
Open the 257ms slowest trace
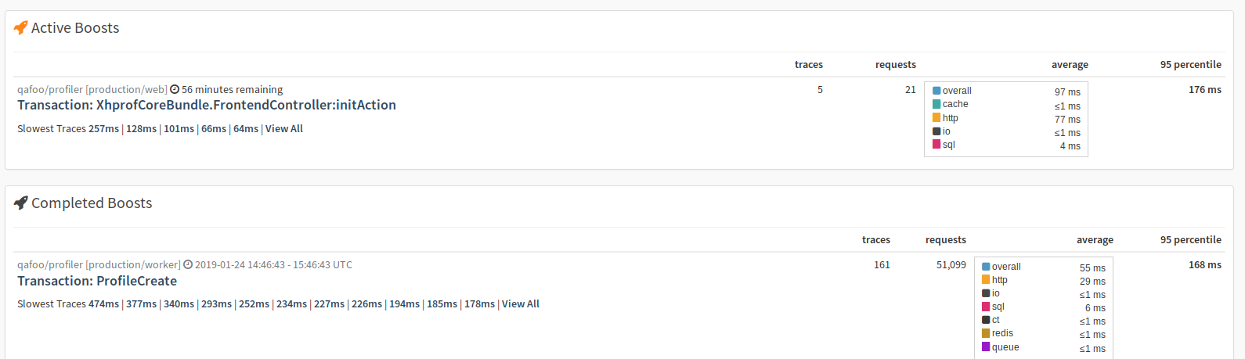104,129
